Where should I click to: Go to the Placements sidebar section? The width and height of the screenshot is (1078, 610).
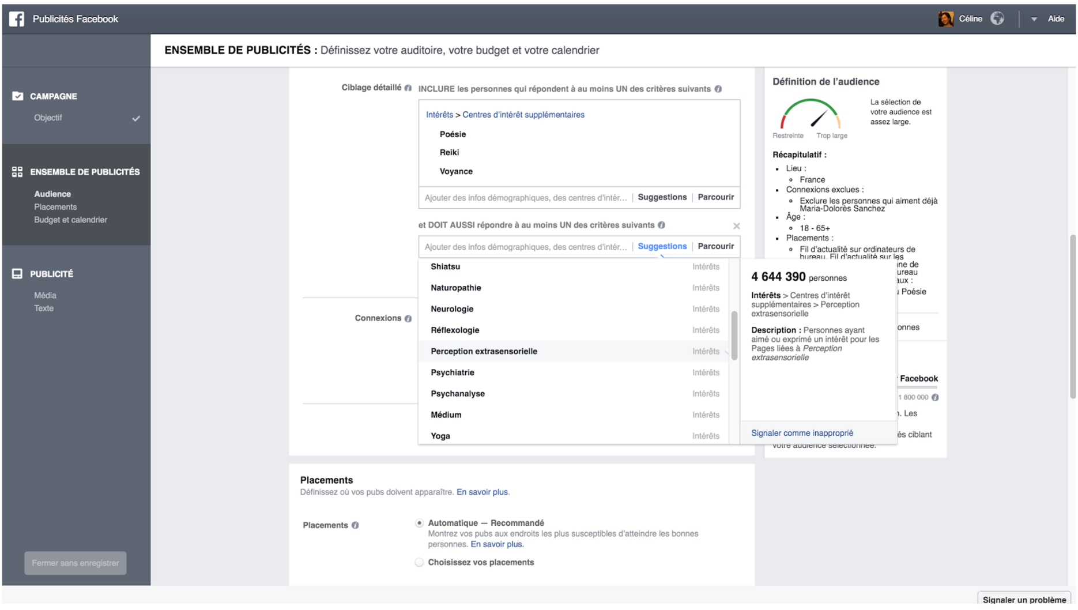pos(55,207)
